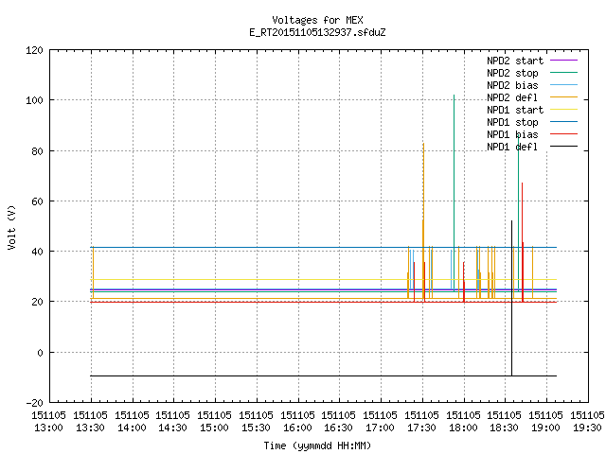Click the black NPD1 defl legend line
This screenshot has height=454, width=606.
[563, 147]
